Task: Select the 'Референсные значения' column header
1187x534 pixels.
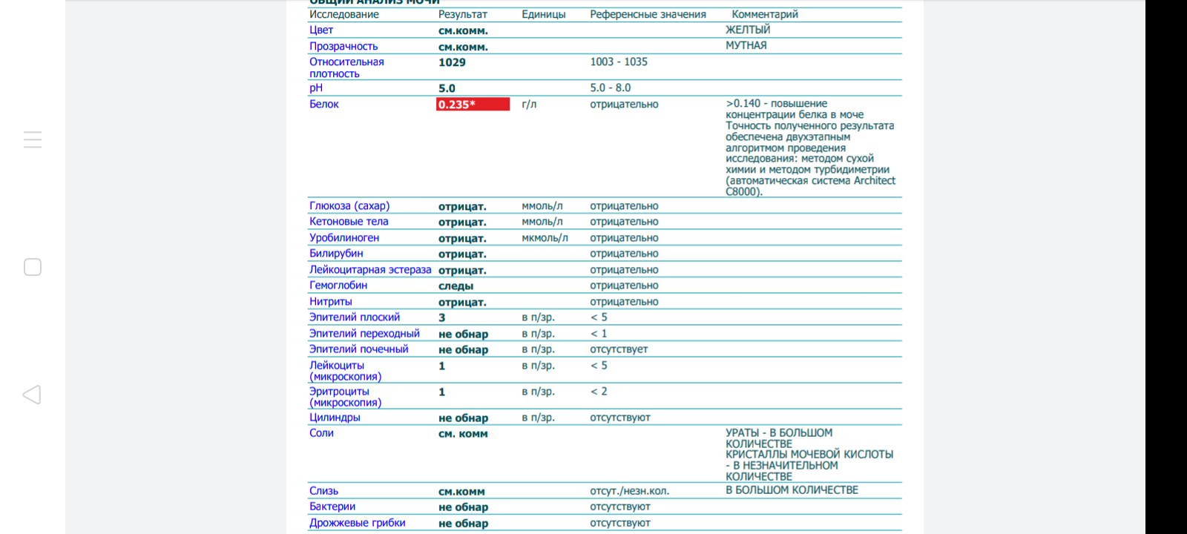Action: point(648,14)
